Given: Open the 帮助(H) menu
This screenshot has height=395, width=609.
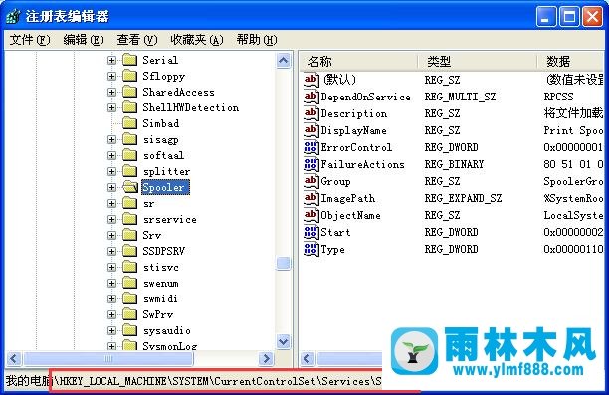Looking at the screenshot, I should (x=257, y=40).
